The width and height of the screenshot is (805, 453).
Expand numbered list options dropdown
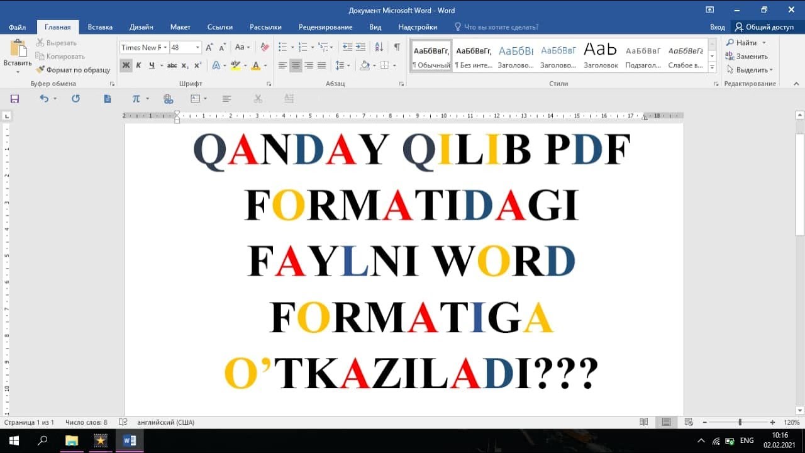pos(313,47)
